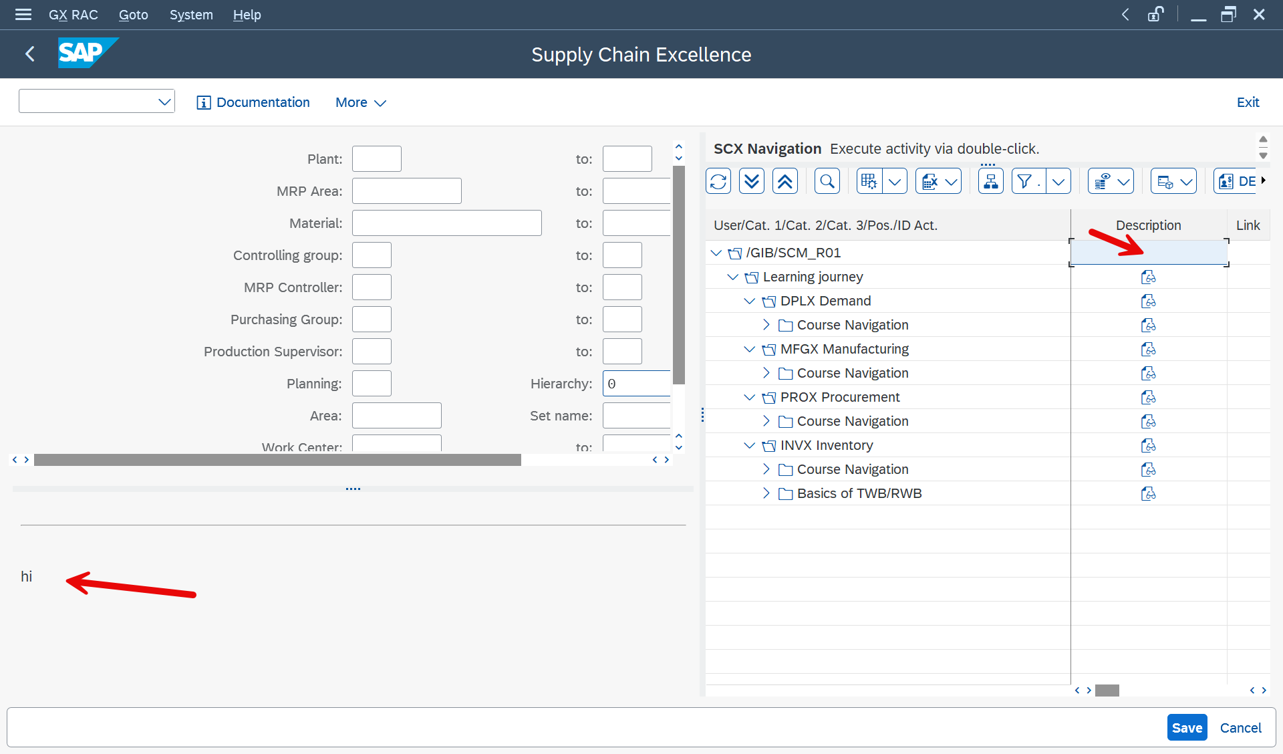Click the horizontal scrollbar under the selection form
Screen dimensions: 1283x754
point(277,460)
